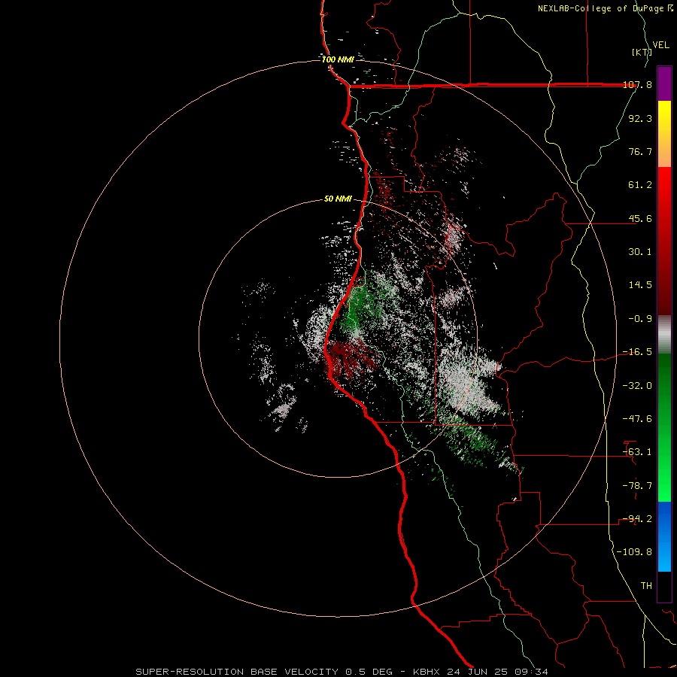Click the -78.7 legend value

click(637, 486)
